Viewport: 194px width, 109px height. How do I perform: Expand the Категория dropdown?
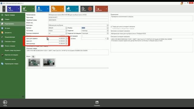[x=108, y=25]
